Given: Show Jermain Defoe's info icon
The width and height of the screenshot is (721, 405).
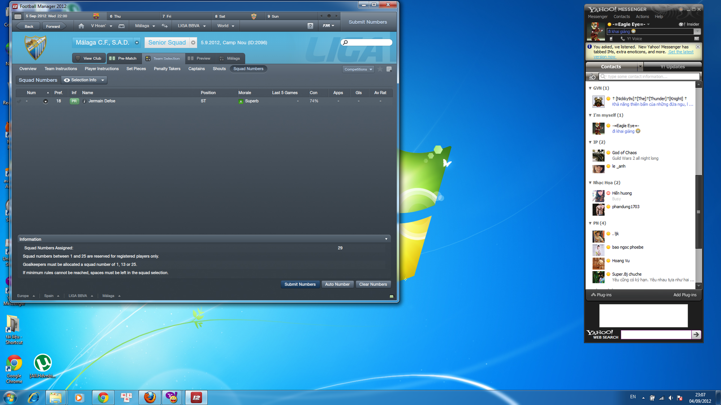Looking at the screenshot, I should click(84, 101).
